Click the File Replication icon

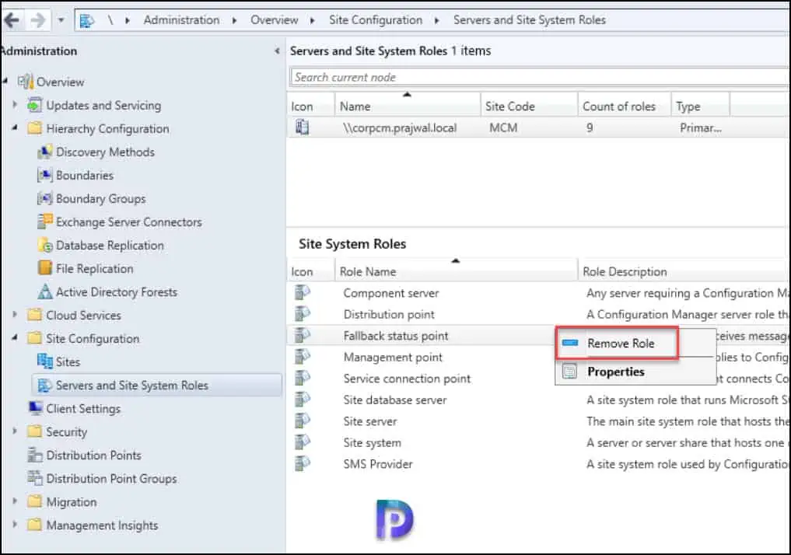45,268
